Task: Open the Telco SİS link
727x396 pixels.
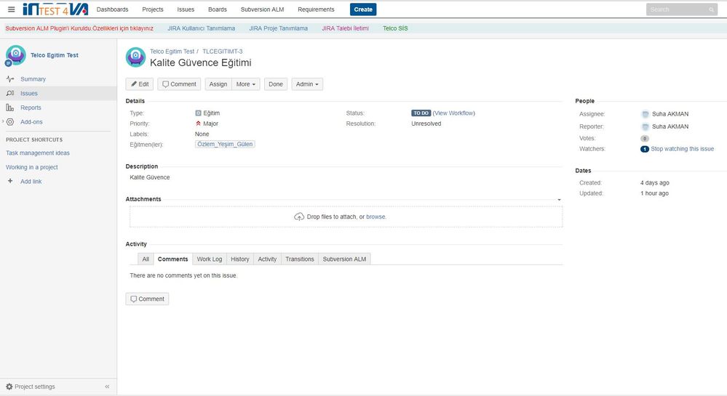Action: point(395,28)
